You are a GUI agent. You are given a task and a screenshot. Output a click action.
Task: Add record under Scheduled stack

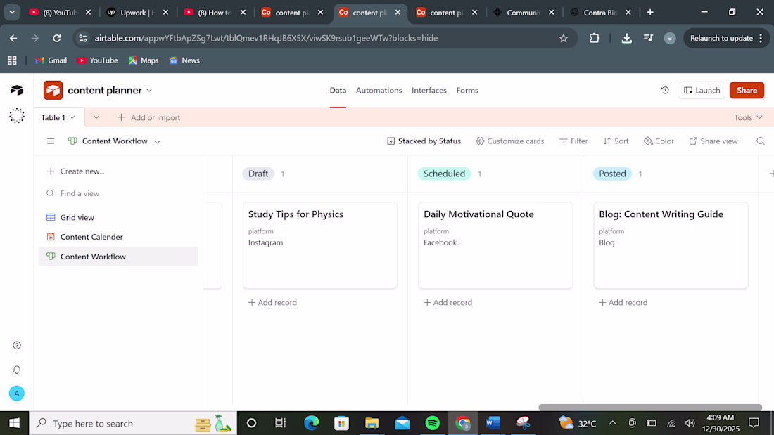[x=448, y=302]
